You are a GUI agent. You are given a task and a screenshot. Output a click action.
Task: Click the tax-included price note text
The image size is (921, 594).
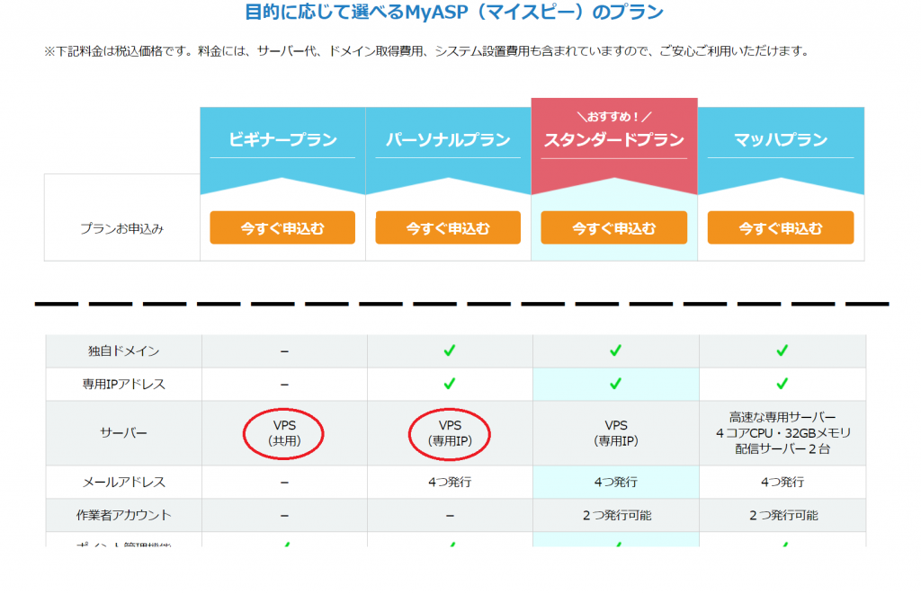pyautogui.click(x=427, y=51)
